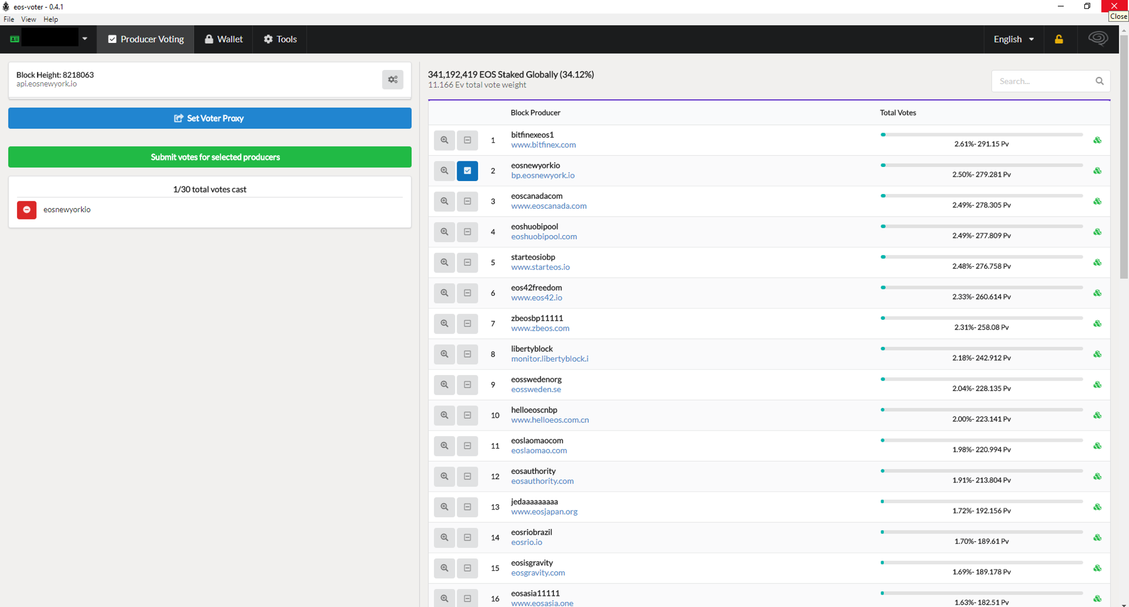The height and width of the screenshot is (607, 1129).
Task: Click bitfinexeos1 vote progress bar
Action: point(982,135)
